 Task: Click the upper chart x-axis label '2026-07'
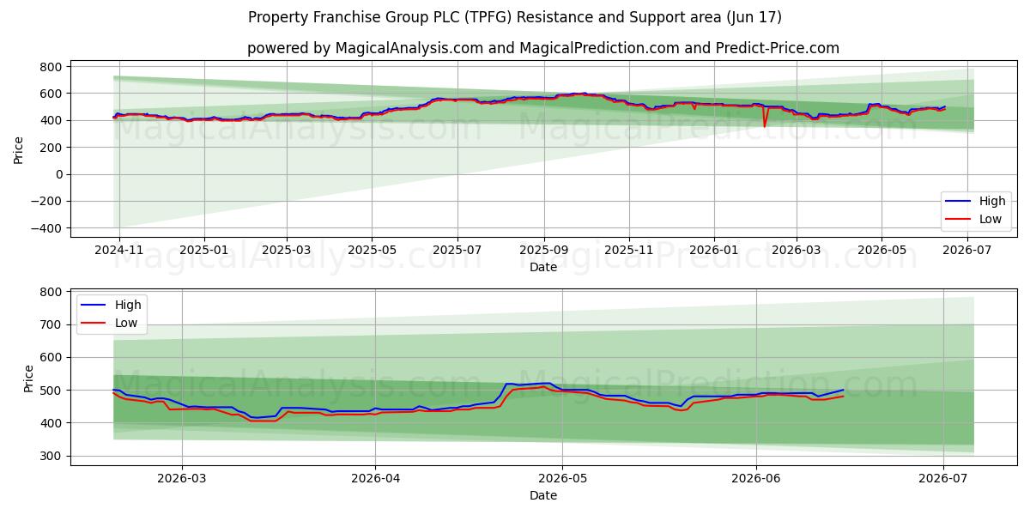point(967,251)
